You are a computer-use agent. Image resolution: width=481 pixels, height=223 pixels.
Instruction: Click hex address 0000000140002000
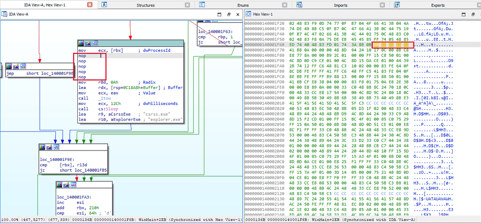[x=264, y=98]
